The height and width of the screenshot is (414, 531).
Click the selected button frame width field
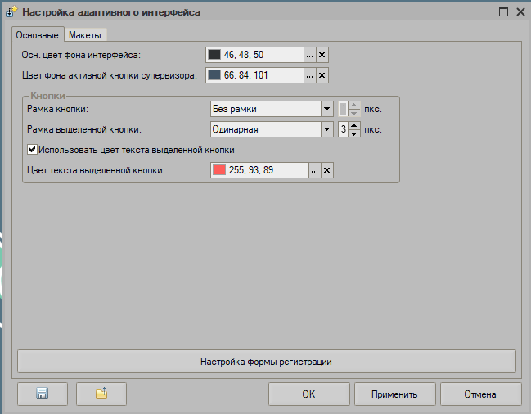tap(343, 129)
